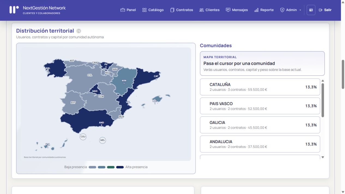Click the profile card icon button

[x=311, y=10]
